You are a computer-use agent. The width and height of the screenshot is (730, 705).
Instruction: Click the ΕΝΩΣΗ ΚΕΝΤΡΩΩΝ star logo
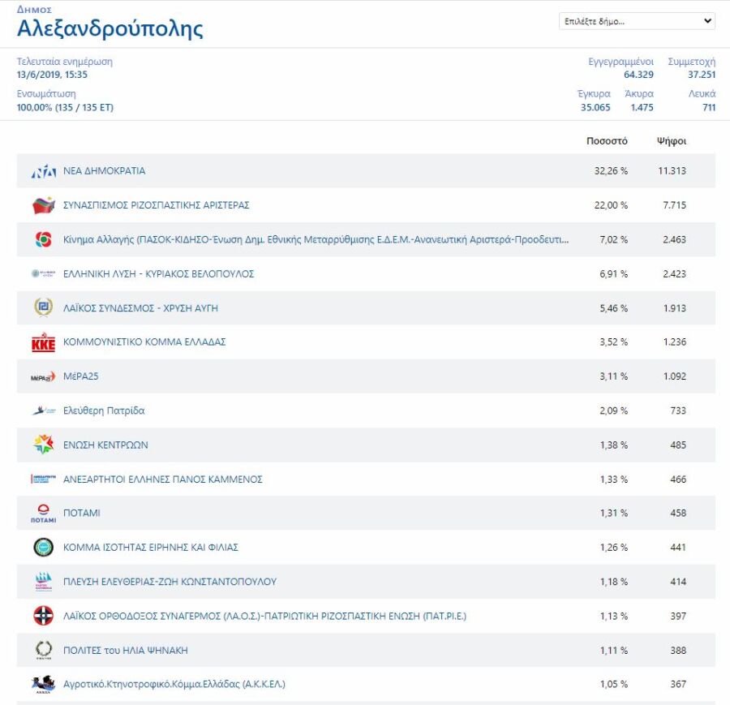point(43,445)
